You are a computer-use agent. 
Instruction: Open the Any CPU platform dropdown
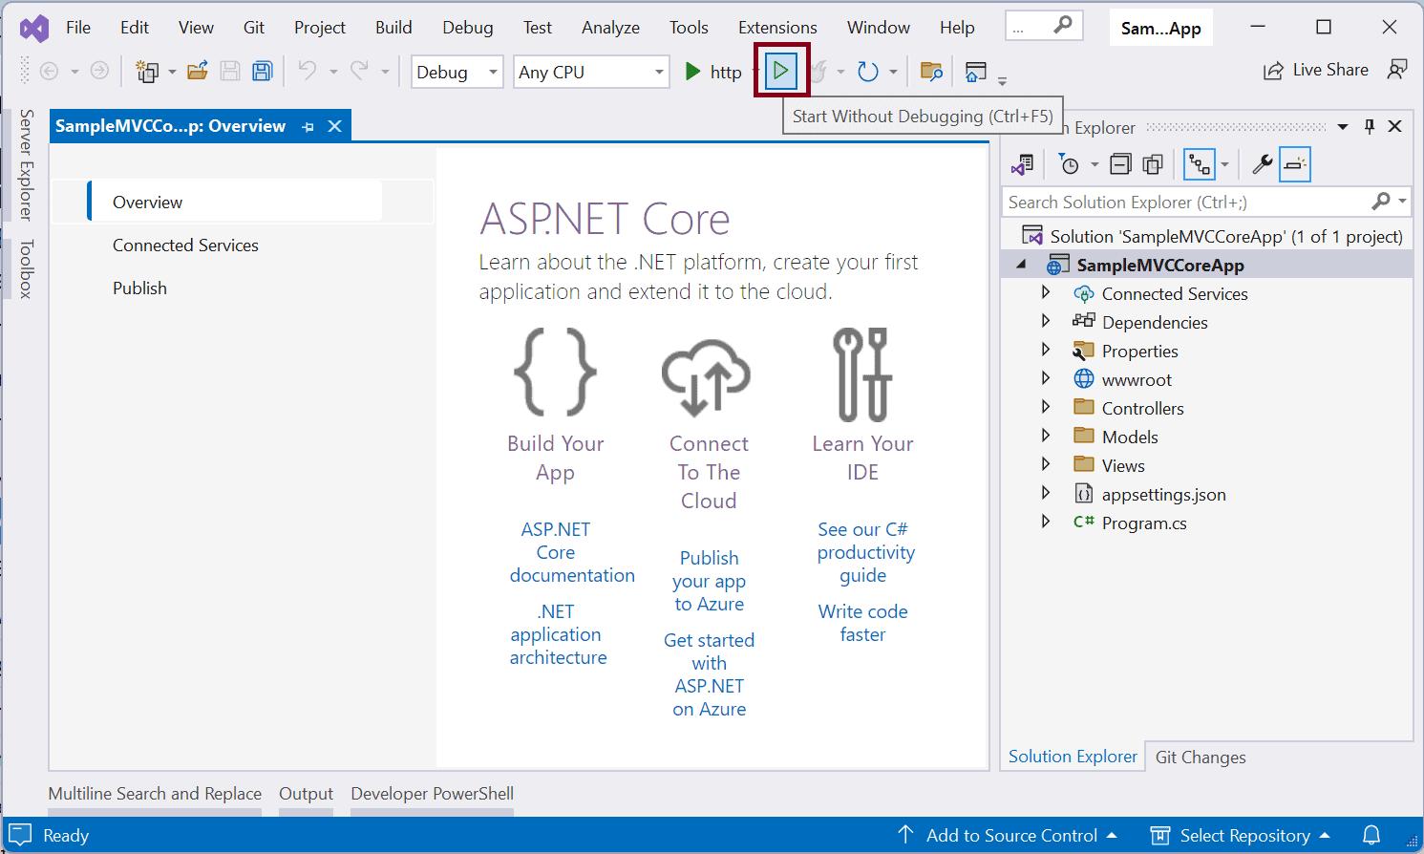tap(590, 71)
